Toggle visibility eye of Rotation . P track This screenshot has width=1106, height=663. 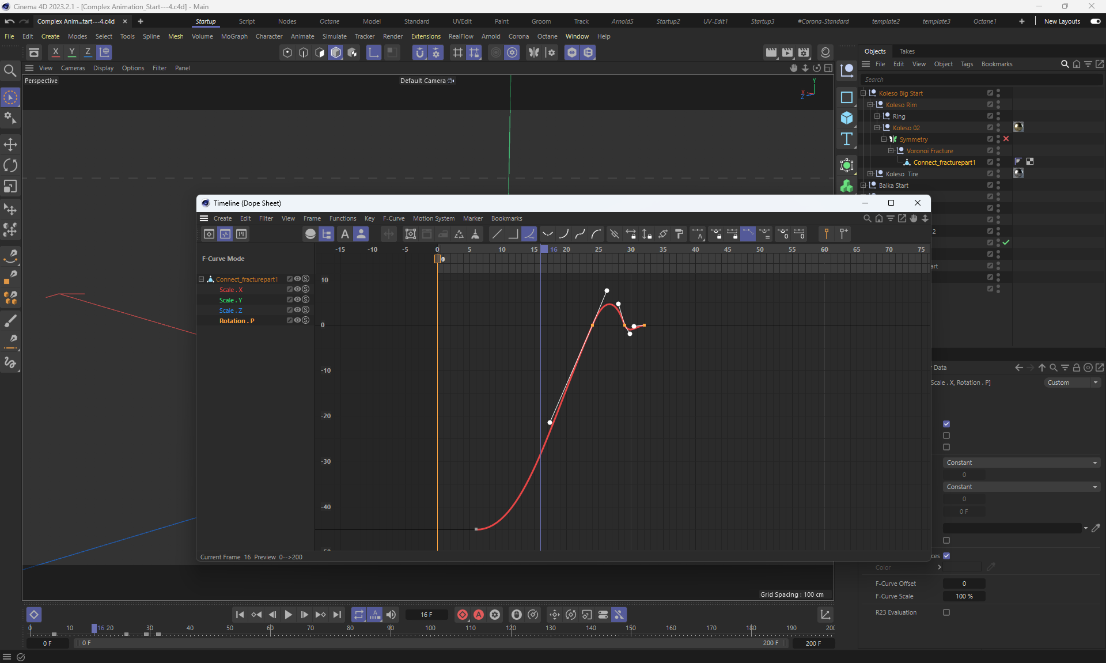(x=298, y=320)
